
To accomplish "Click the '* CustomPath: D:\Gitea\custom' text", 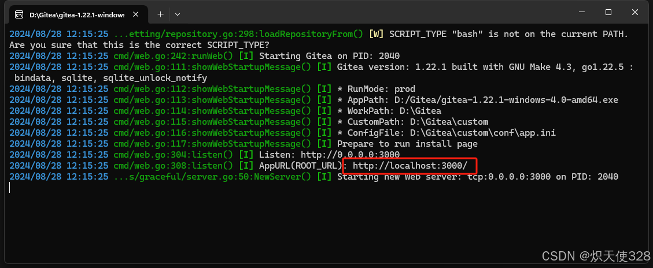I will [412, 122].
